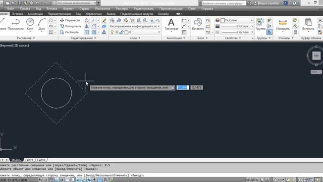Switch to the Аннотации ribbon tab

(x=35, y=14)
